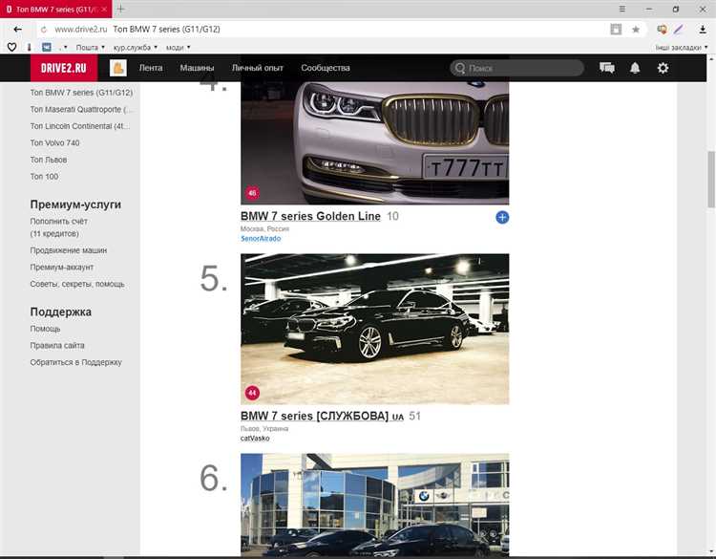This screenshot has width=716, height=559.
Task: Bookmark the page with the star icon
Action: click(636, 30)
